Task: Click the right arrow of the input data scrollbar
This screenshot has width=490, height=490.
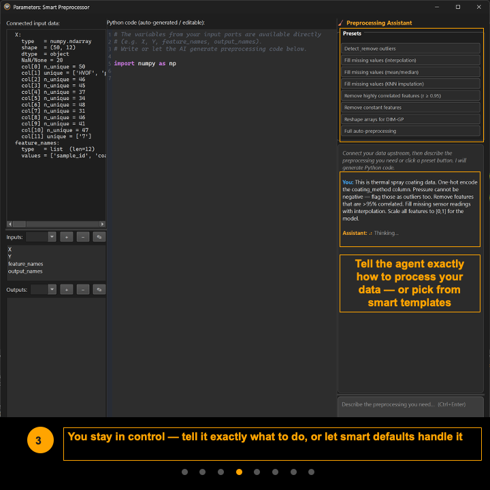Action: click(x=102, y=224)
